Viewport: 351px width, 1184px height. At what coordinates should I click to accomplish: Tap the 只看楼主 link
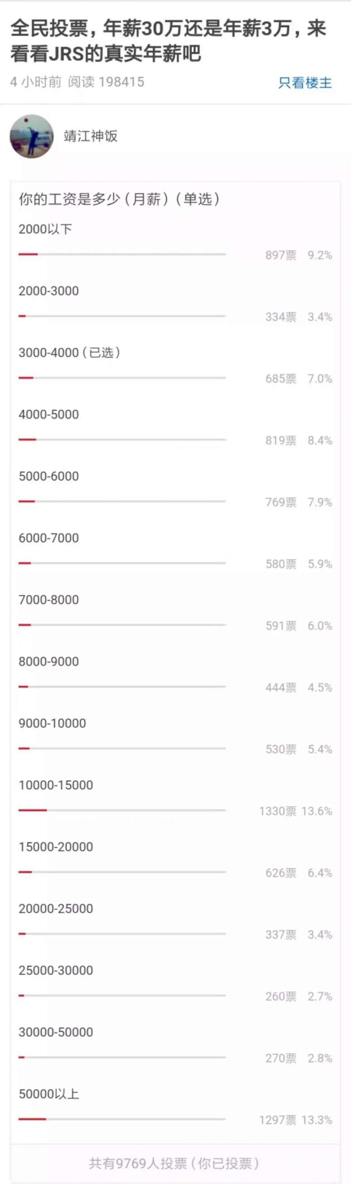[305, 83]
